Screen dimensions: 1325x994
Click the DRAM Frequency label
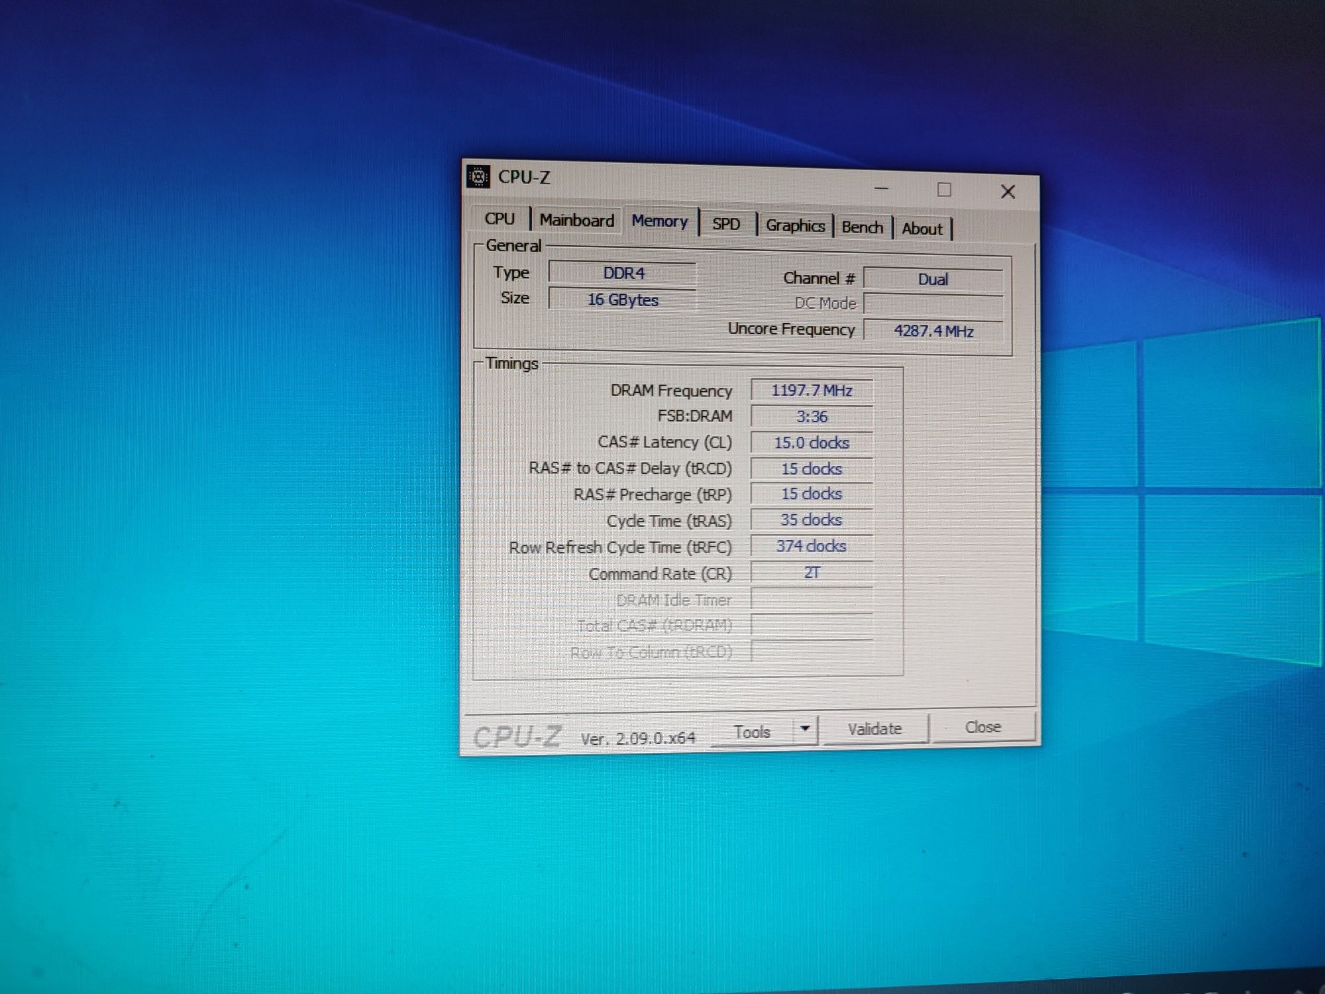pyautogui.click(x=671, y=390)
